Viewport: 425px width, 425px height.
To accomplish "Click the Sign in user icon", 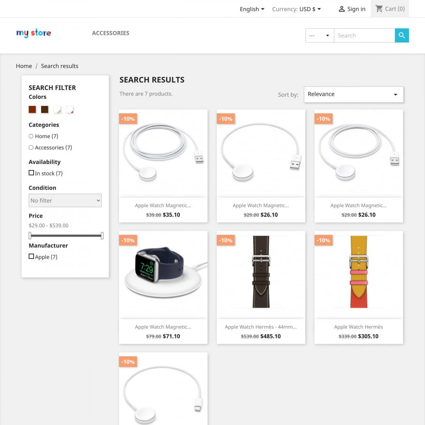I will coord(342,9).
